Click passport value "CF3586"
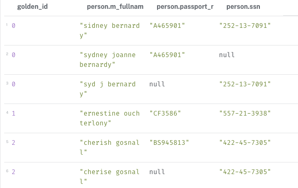This screenshot has height=188, width=298. click(x=165, y=113)
